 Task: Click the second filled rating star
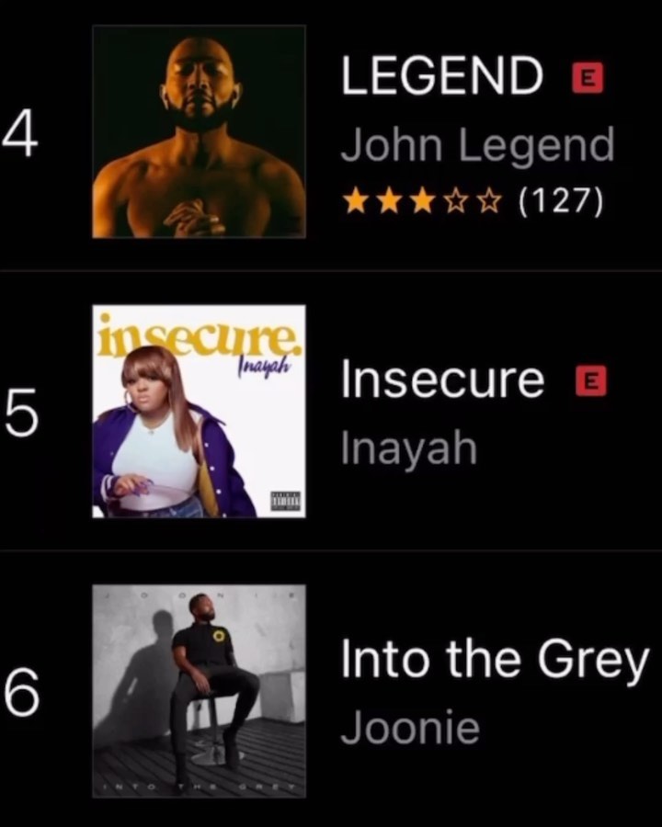[389, 202]
